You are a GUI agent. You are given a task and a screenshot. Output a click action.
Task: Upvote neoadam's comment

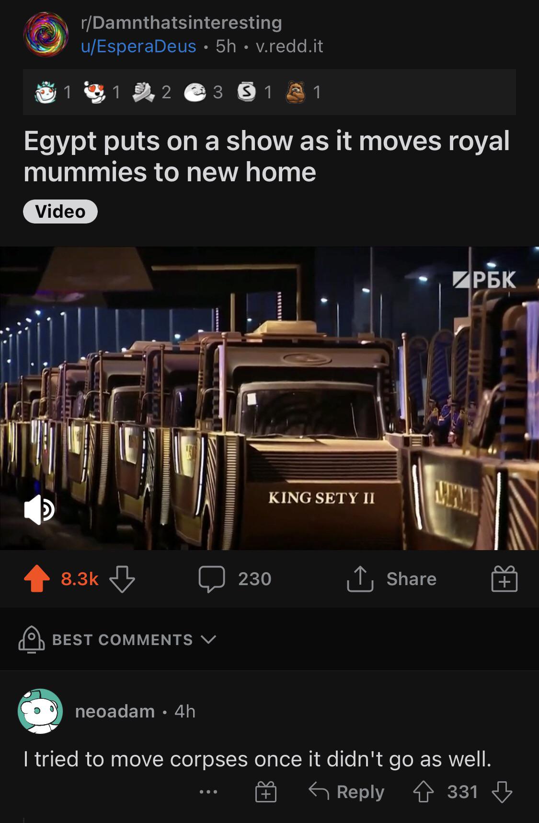423,792
